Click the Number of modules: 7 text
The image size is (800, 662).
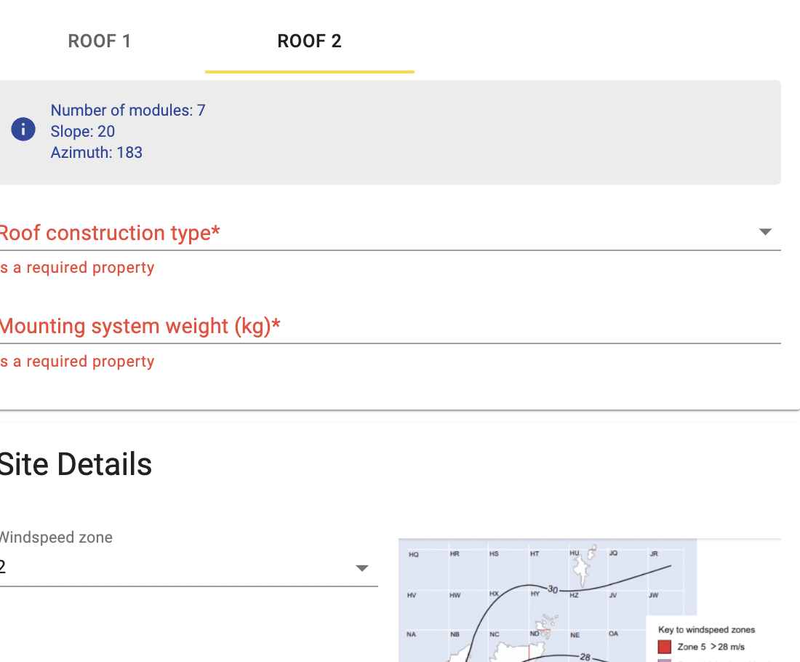pyautogui.click(x=128, y=111)
